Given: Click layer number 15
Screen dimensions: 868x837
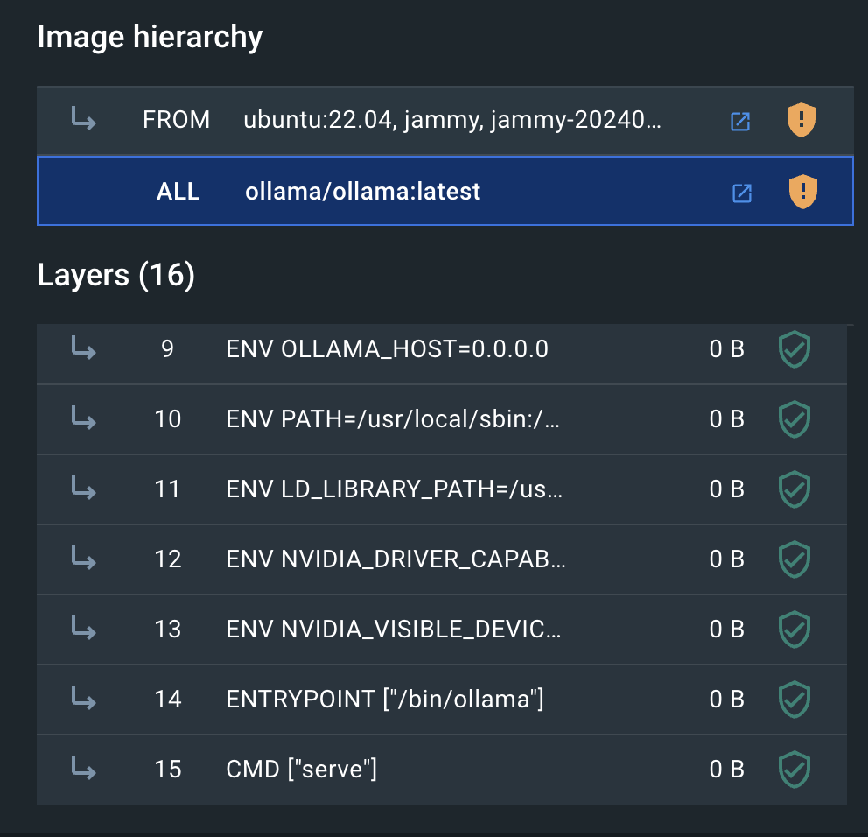Looking at the screenshot, I should tap(168, 770).
